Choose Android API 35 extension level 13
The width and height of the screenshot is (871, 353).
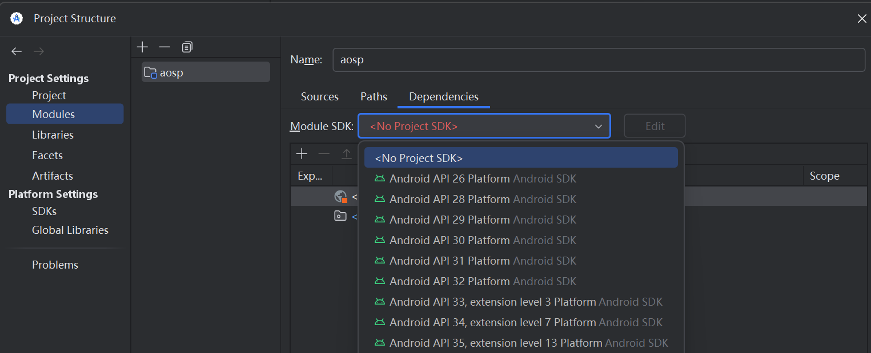(x=521, y=343)
